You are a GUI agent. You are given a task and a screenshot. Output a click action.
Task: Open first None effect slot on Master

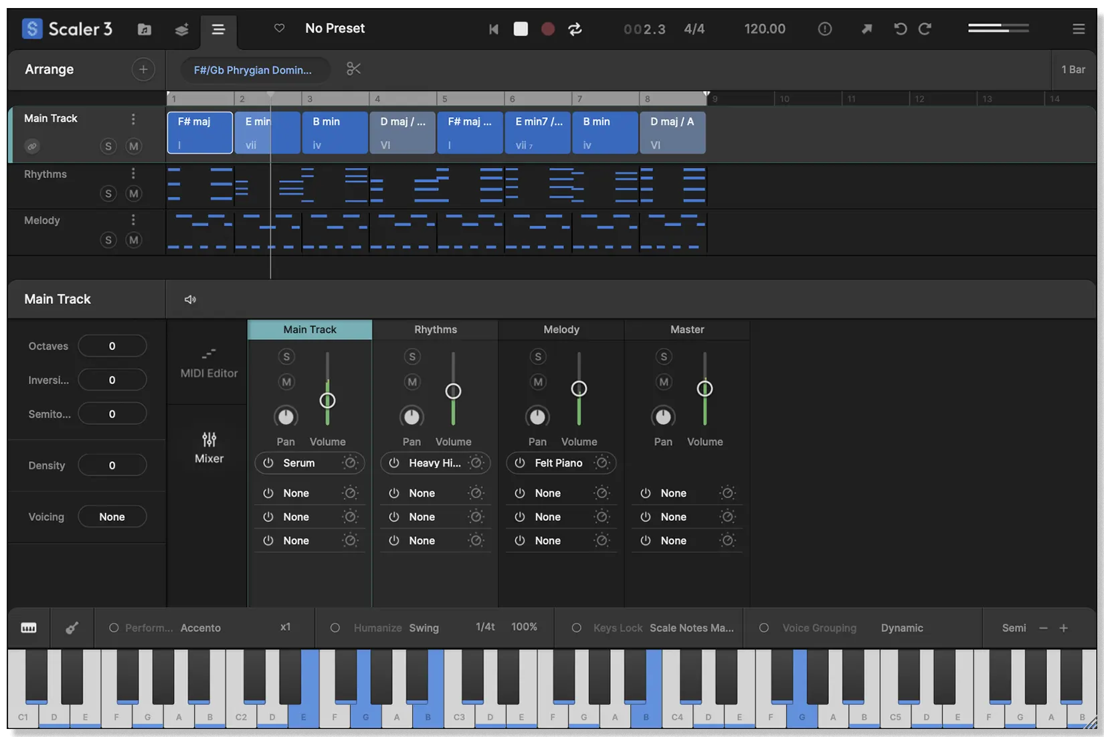(686, 493)
